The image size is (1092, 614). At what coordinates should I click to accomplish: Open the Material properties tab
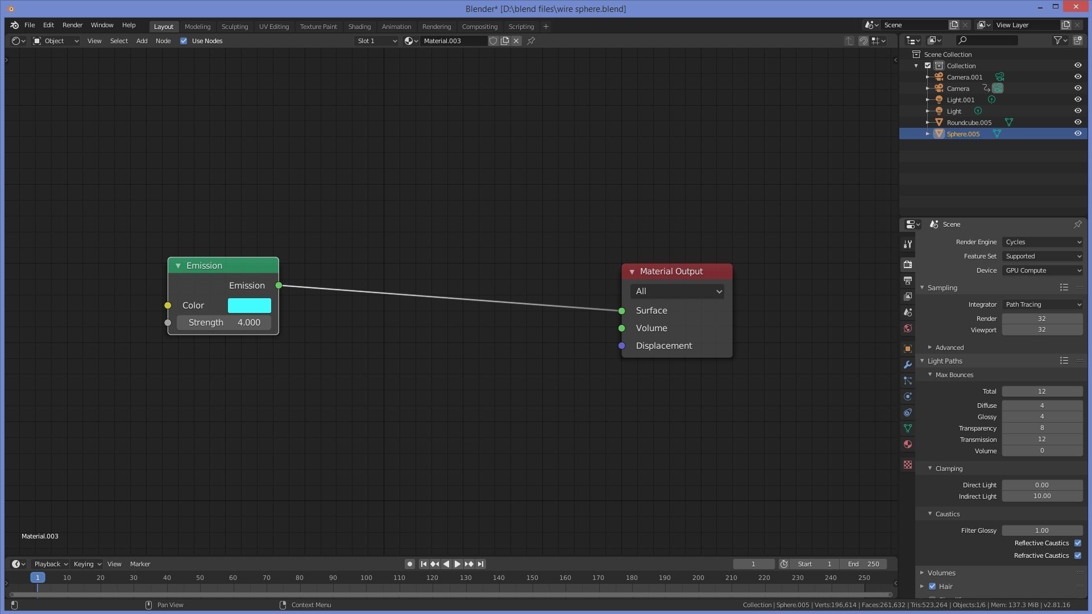[908, 444]
